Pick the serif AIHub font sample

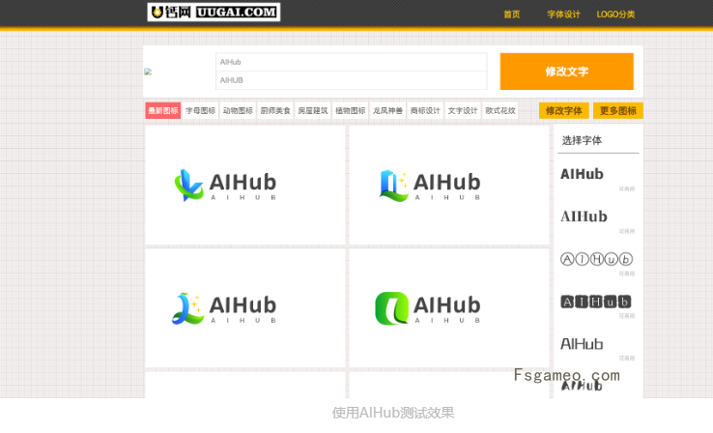(x=584, y=216)
